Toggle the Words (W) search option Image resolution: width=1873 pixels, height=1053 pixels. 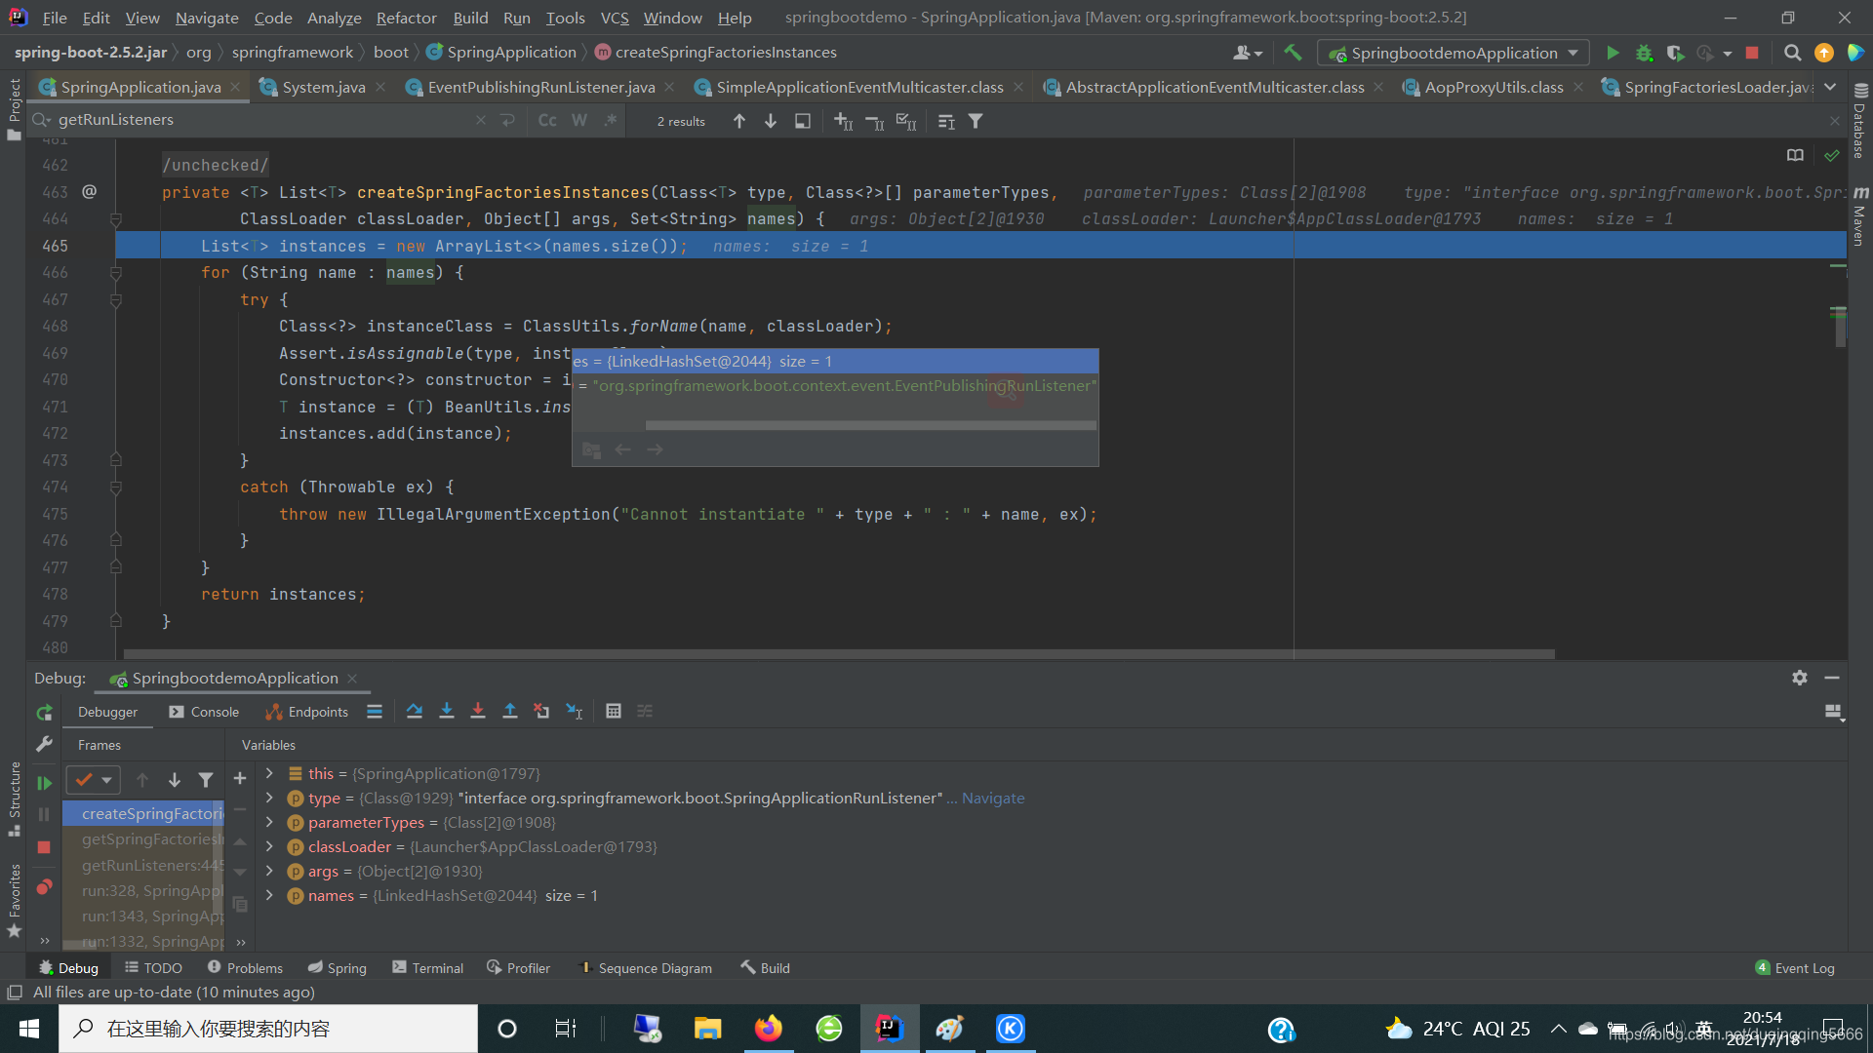pos(579,121)
